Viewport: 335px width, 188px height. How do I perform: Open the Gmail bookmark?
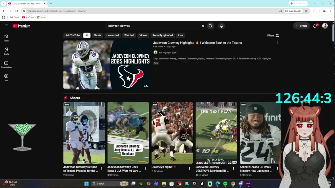(x=15, y=17)
